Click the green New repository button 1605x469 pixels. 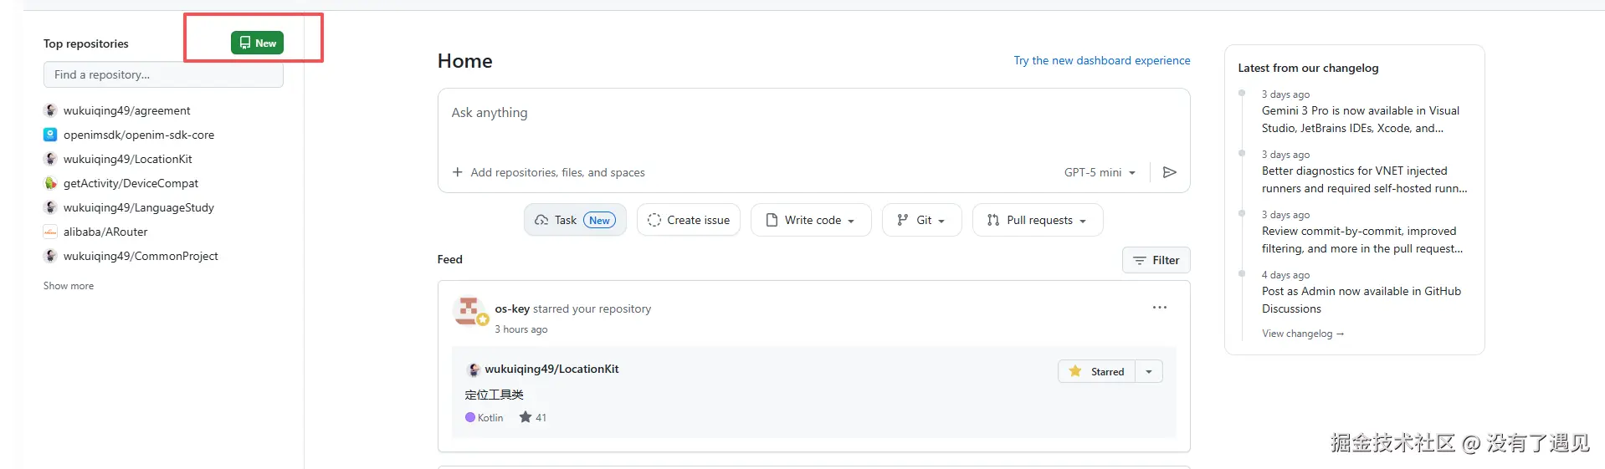click(257, 43)
